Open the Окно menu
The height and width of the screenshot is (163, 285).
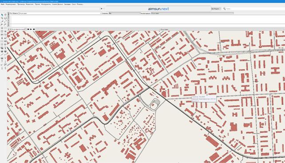tap(74, 4)
